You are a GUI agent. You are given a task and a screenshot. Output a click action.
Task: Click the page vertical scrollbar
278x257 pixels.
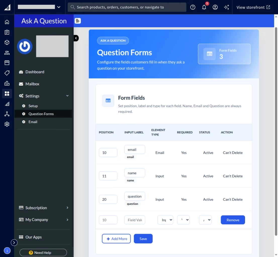click(276, 131)
